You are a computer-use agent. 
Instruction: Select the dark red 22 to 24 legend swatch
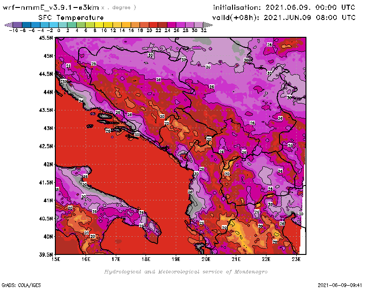(162, 25)
